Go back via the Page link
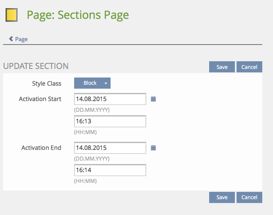 coord(21,39)
